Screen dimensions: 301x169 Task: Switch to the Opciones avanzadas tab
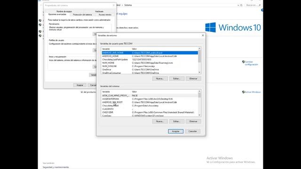coord(57,15)
